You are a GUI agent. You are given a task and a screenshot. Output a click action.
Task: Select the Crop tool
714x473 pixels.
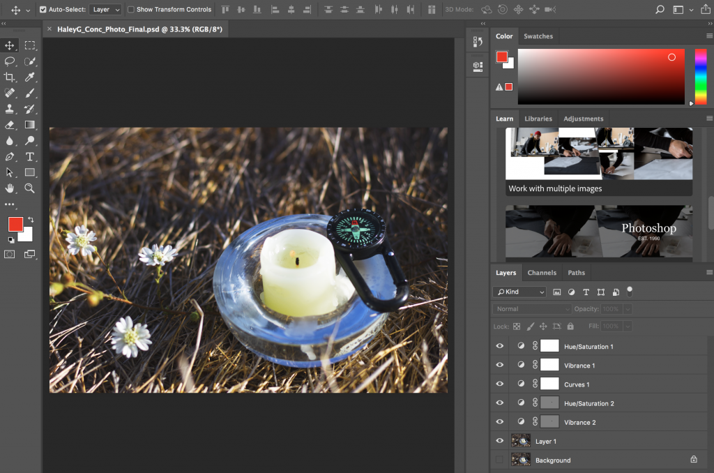(x=10, y=77)
